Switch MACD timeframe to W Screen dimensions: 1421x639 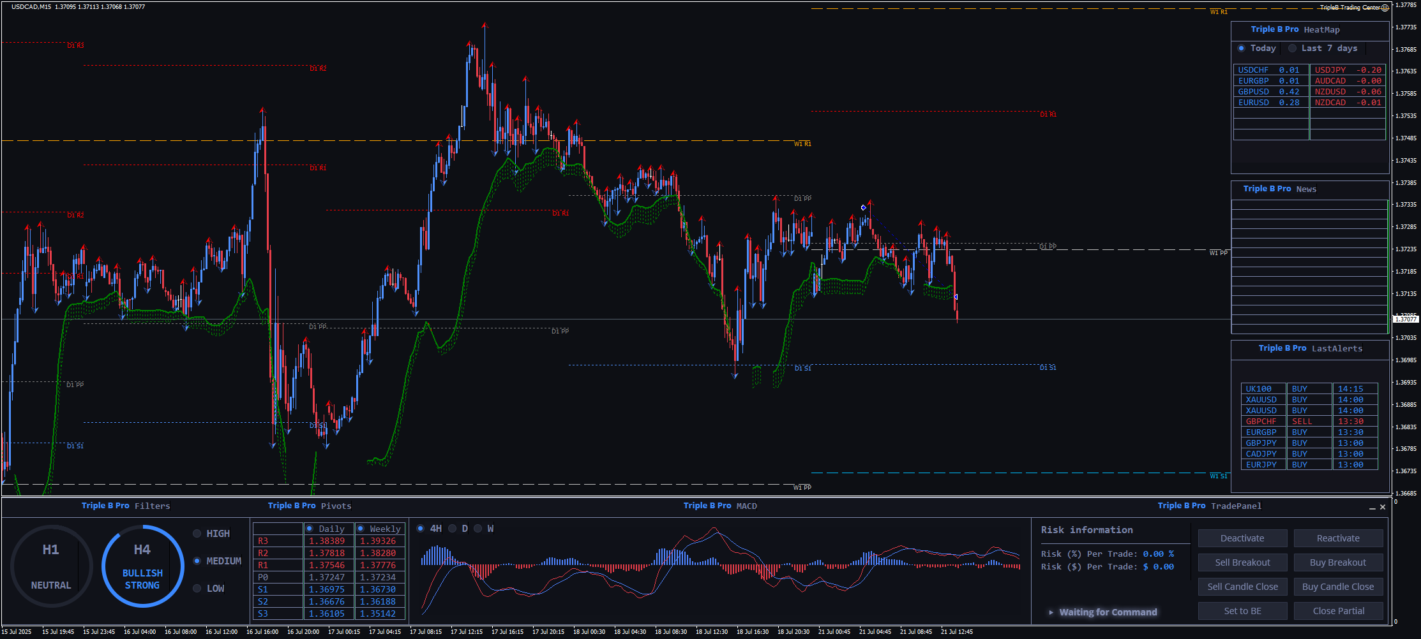click(x=478, y=529)
